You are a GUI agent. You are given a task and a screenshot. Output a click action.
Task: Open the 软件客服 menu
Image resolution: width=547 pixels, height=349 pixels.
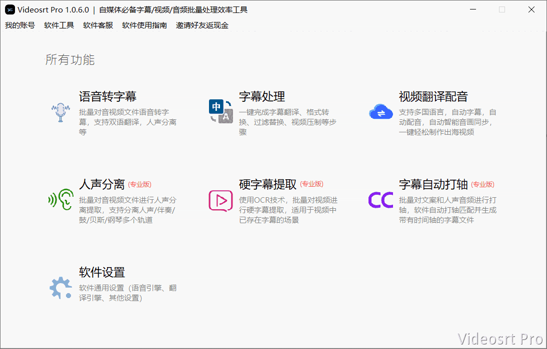pos(98,25)
